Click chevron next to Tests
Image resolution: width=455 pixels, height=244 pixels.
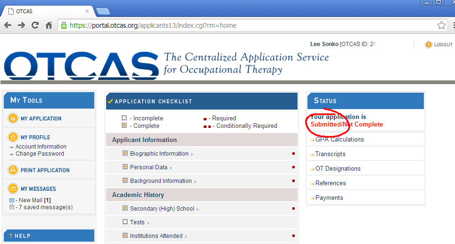point(148,223)
